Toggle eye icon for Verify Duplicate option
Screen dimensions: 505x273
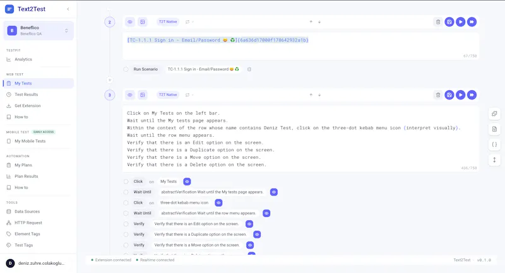(257, 235)
